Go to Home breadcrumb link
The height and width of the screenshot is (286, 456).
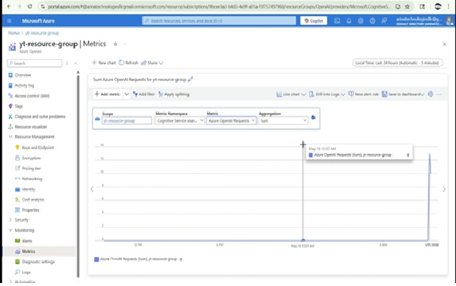coord(13,33)
